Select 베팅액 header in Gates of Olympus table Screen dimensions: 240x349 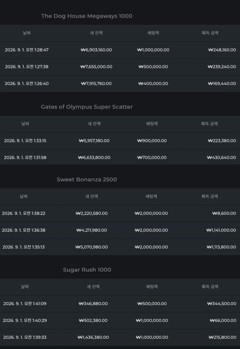152,124
